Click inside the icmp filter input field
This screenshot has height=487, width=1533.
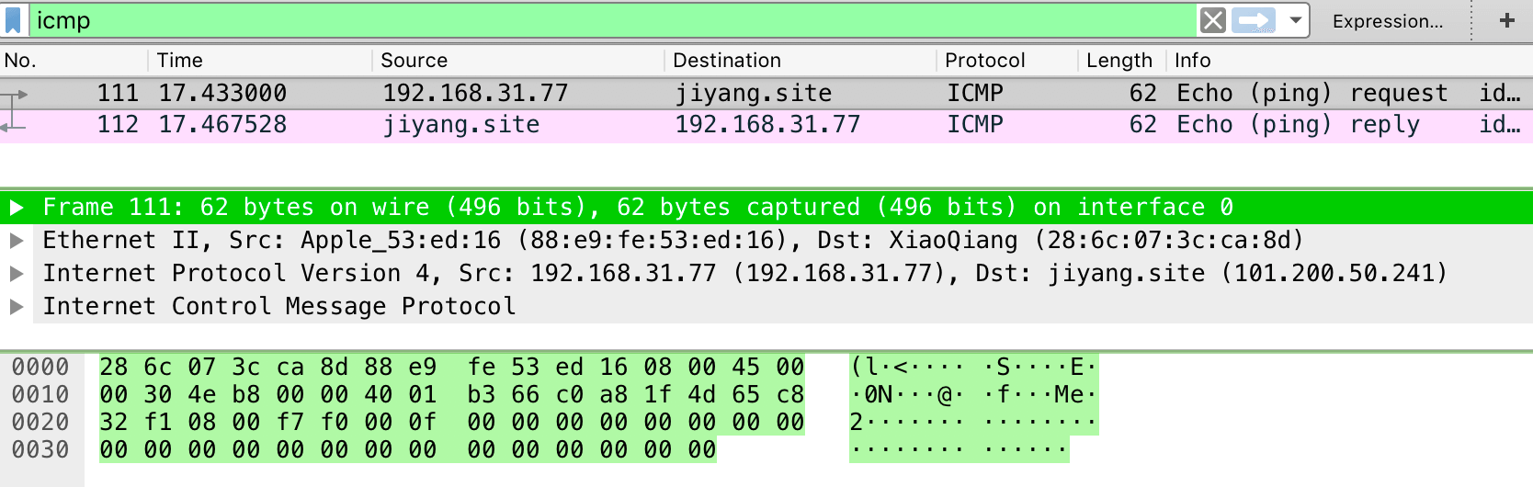coord(611,20)
